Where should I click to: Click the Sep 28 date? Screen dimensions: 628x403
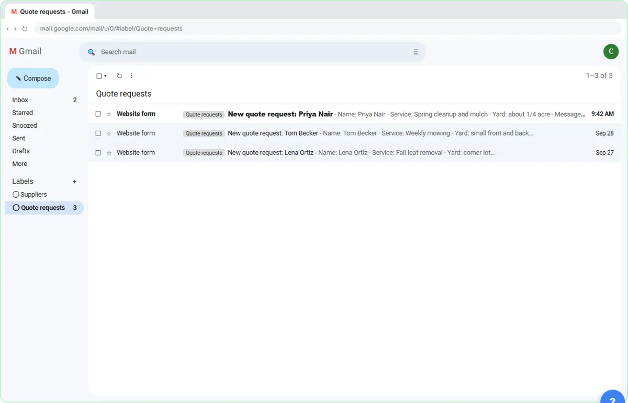click(x=604, y=133)
